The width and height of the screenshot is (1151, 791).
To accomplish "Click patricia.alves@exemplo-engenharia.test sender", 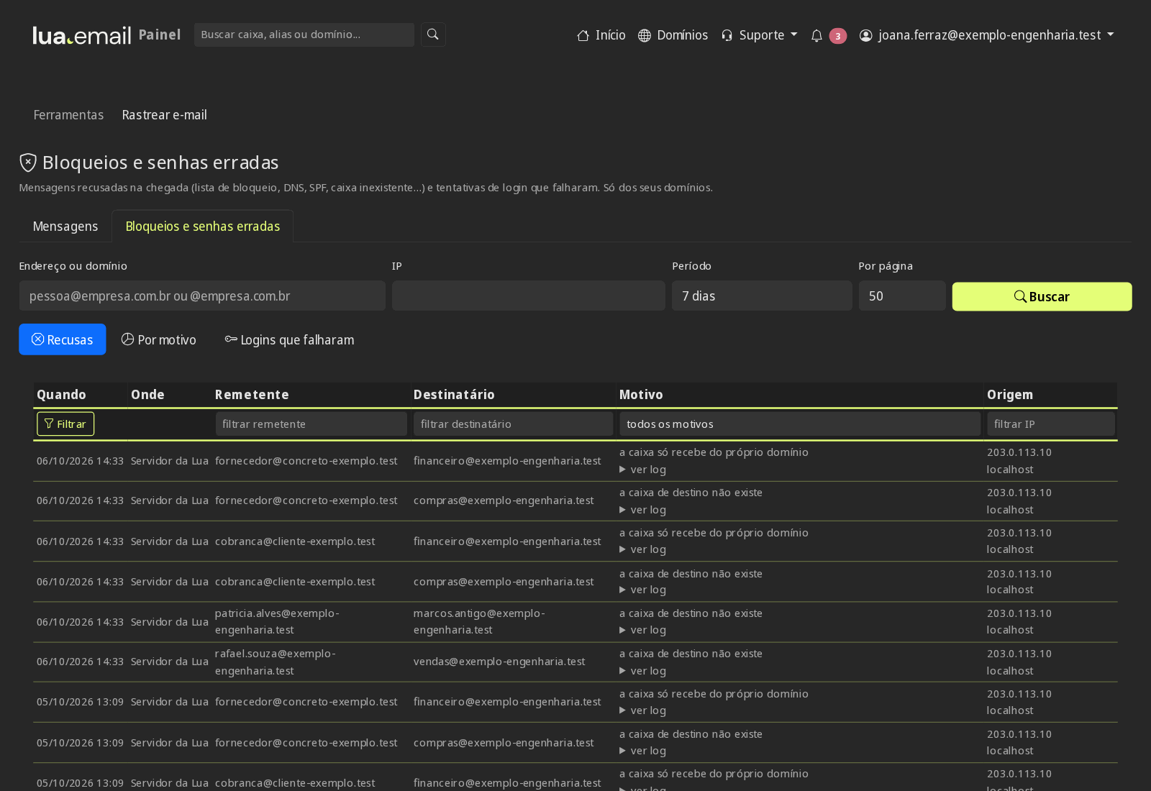I will (x=277, y=622).
